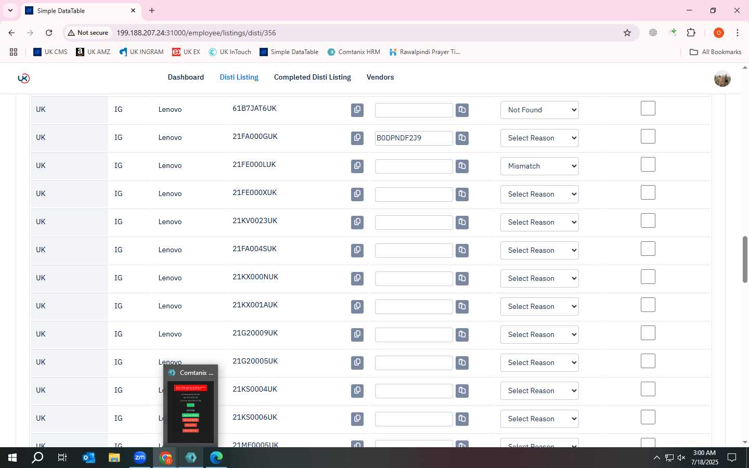Open Zoom from the taskbar

tap(140, 458)
